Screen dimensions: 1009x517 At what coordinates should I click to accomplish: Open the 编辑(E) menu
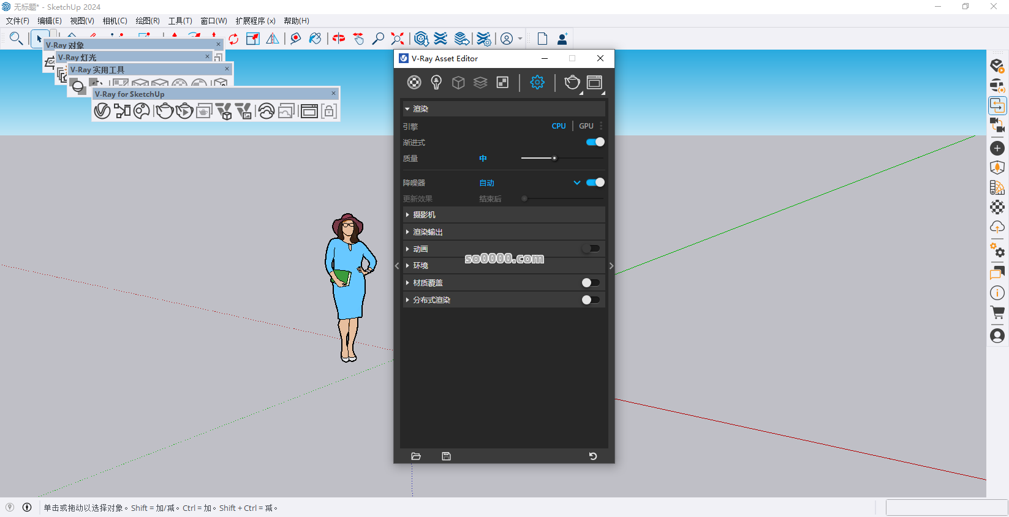coord(50,21)
